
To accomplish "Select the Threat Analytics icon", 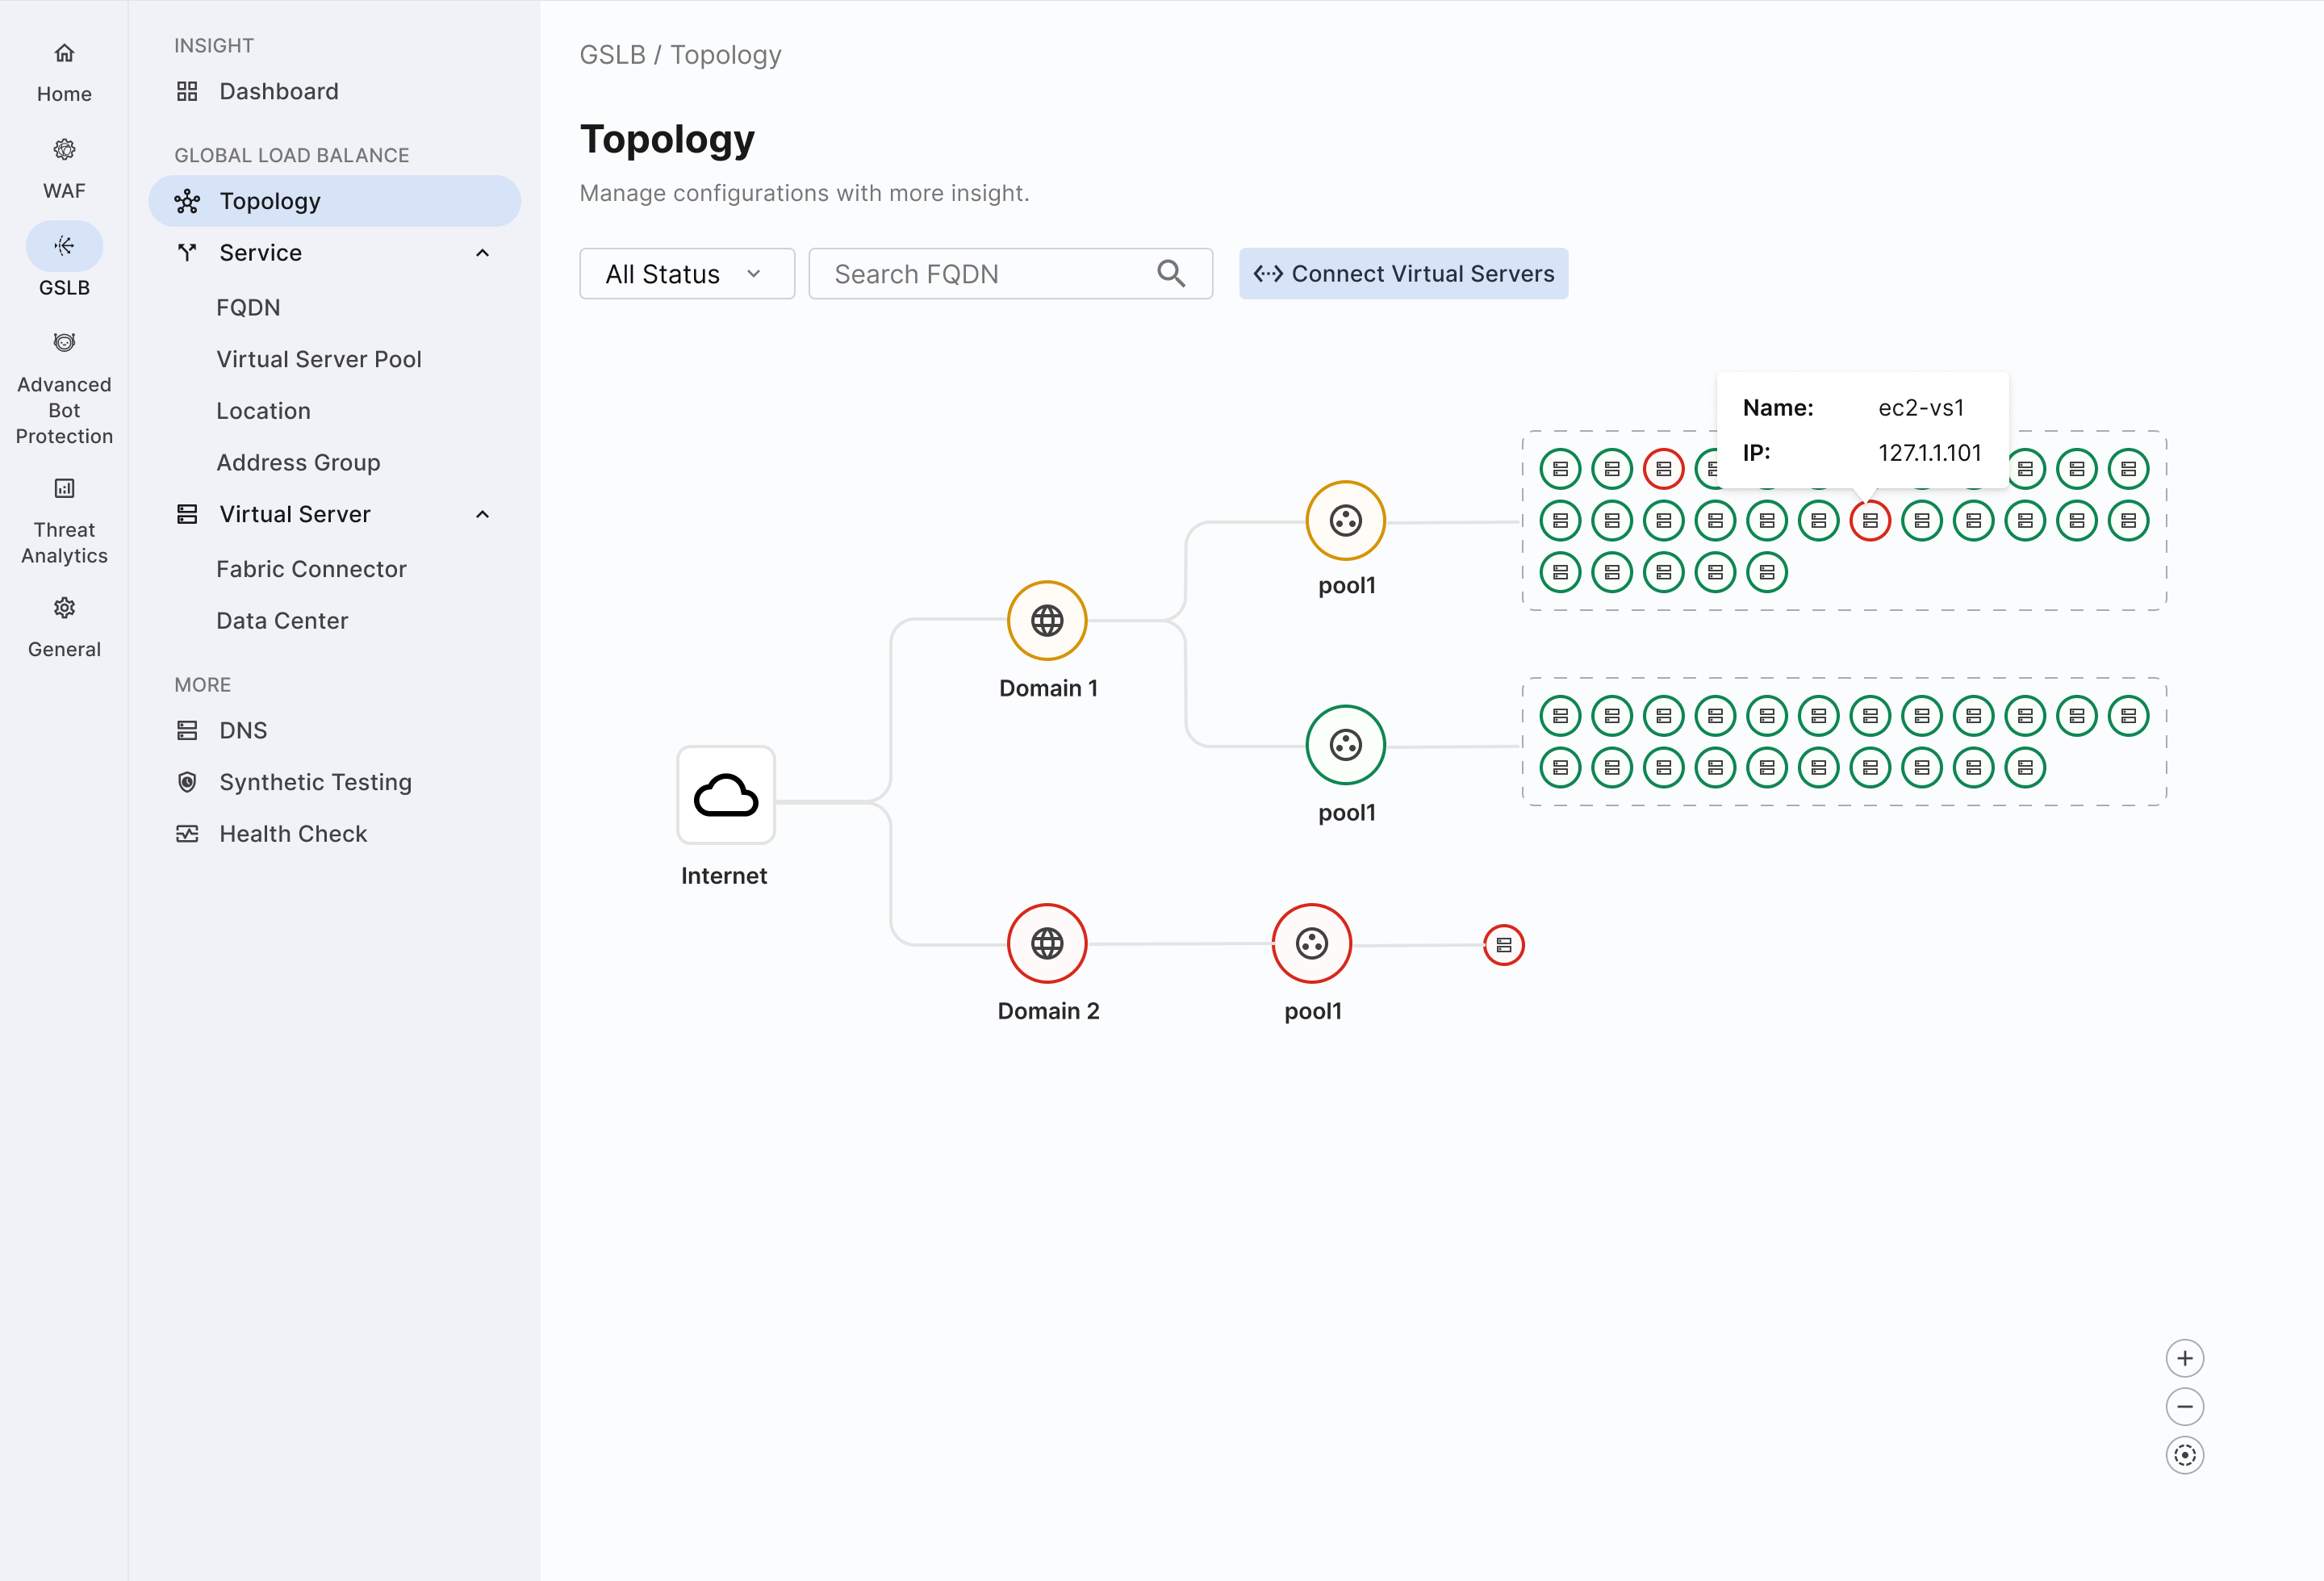I will (x=64, y=488).
